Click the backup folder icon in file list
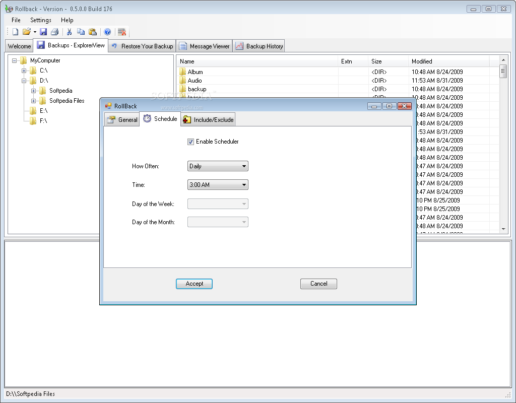Image resolution: width=516 pixels, height=403 pixels. tap(182, 89)
